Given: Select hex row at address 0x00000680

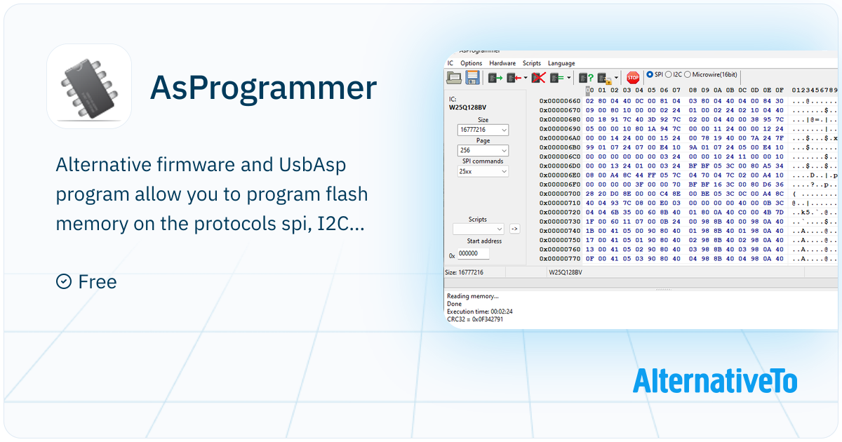Looking at the screenshot, I should [x=688, y=119].
